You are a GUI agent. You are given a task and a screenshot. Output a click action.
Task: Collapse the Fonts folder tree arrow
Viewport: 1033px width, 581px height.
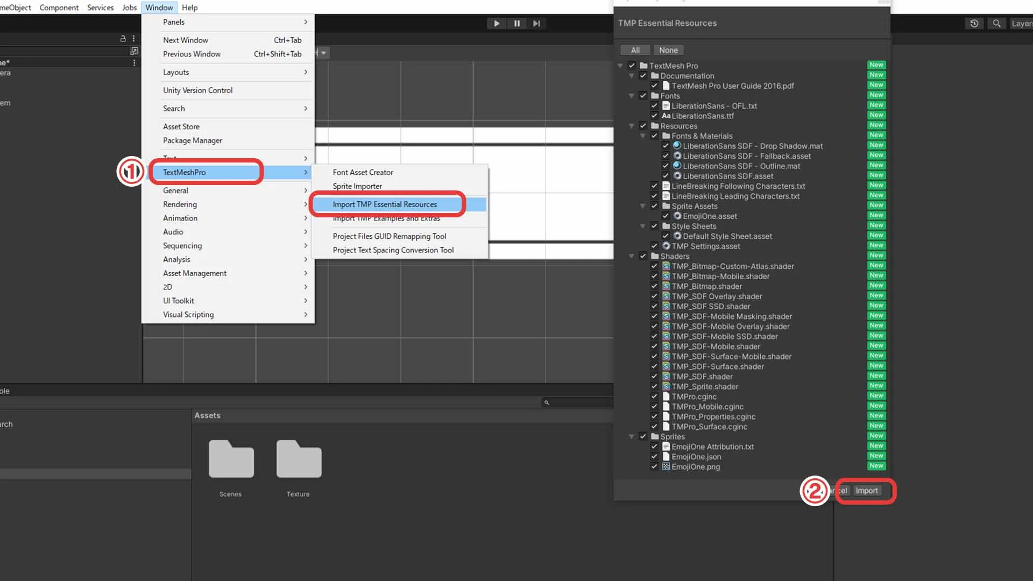click(632, 96)
